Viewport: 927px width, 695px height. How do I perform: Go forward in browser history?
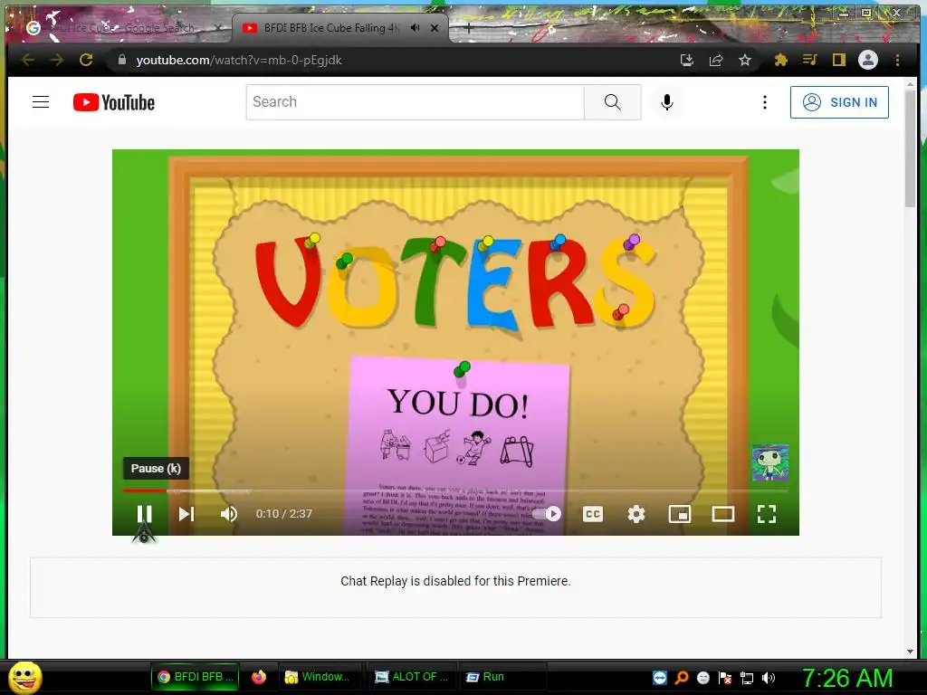(56, 60)
